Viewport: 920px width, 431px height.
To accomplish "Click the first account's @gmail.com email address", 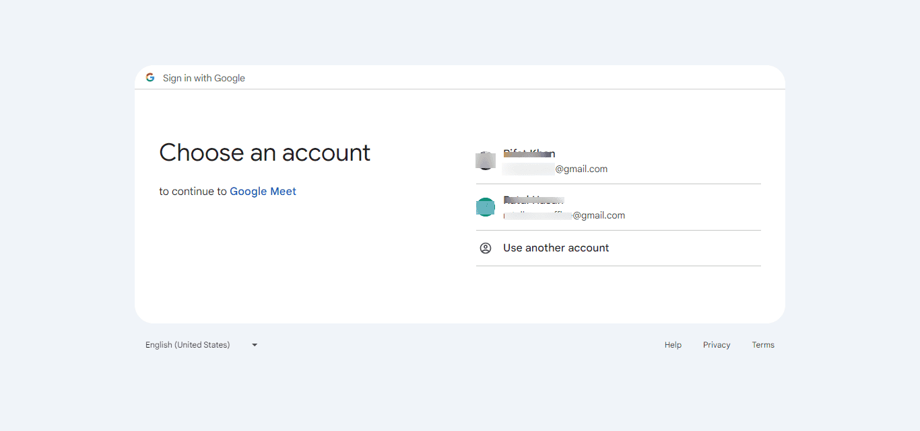I will pos(555,169).
